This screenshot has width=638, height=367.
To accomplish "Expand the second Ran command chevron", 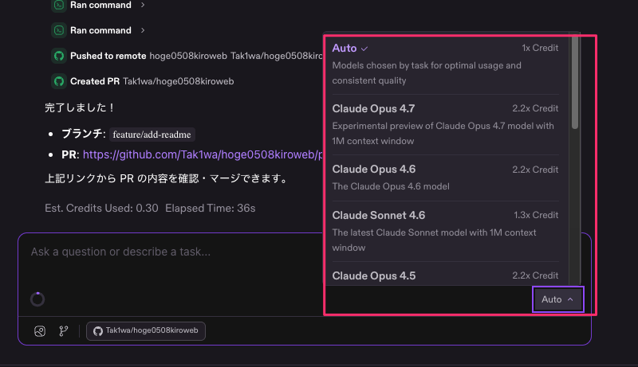I will pos(143,30).
